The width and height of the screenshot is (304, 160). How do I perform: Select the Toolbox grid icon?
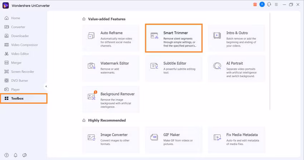click(x=6, y=98)
